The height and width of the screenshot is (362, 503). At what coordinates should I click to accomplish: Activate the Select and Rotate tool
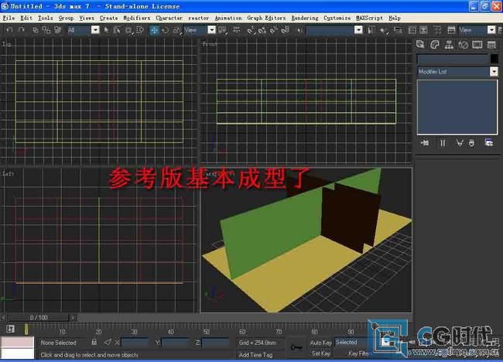(x=165, y=30)
